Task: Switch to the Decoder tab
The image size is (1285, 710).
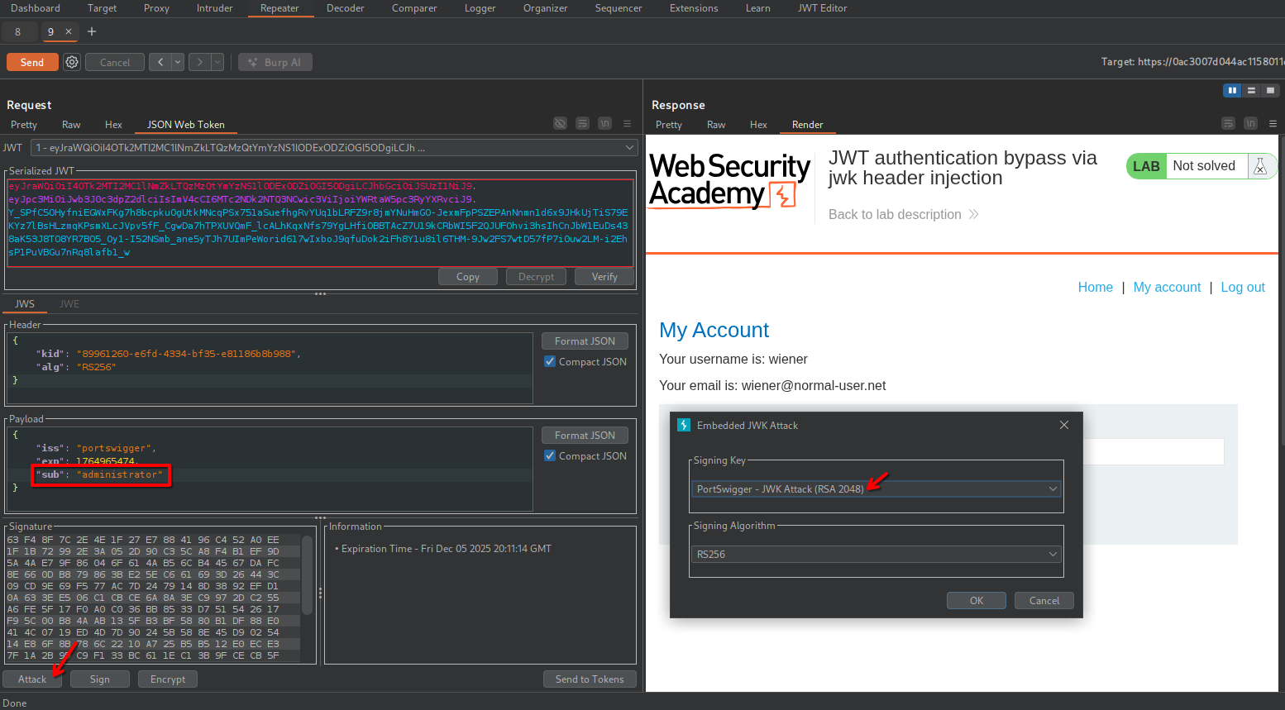Action: pos(345,8)
